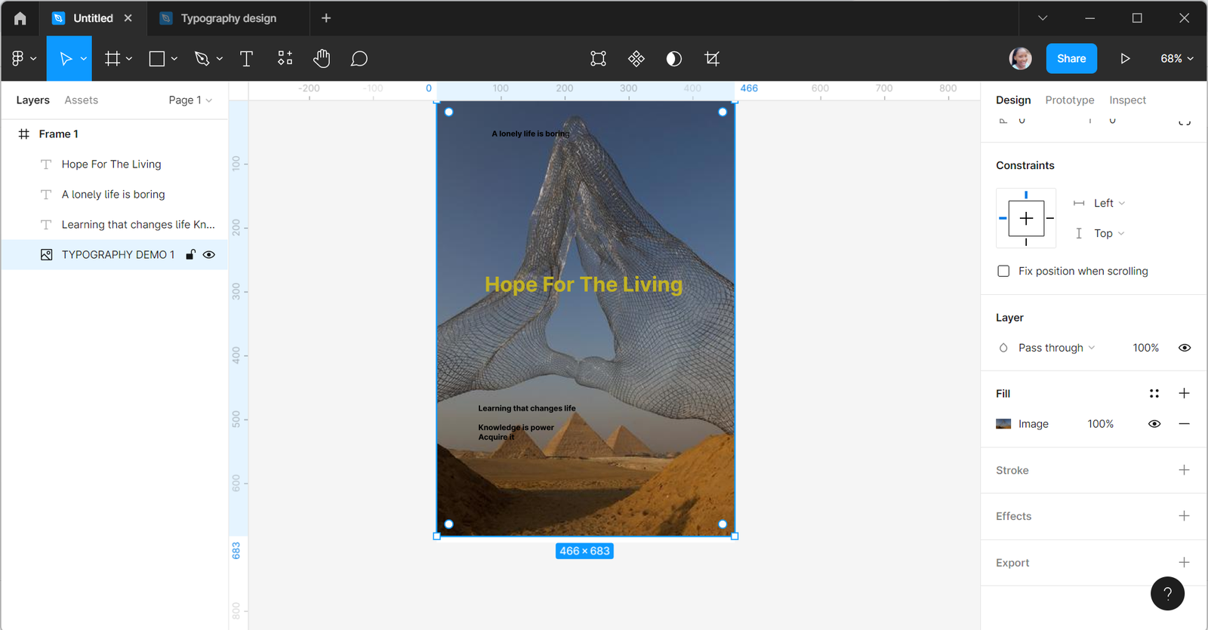Select the TYPOGRAPHY DEMO 1 image layer
This screenshot has width=1208, height=630.
115,255
